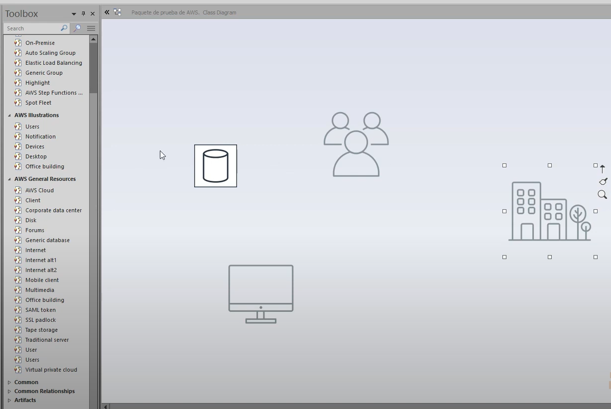This screenshot has height=409, width=611.
Task: Click the magnifier icon beside building element
Action: [602, 195]
